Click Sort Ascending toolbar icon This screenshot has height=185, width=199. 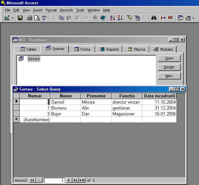point(112,18)
